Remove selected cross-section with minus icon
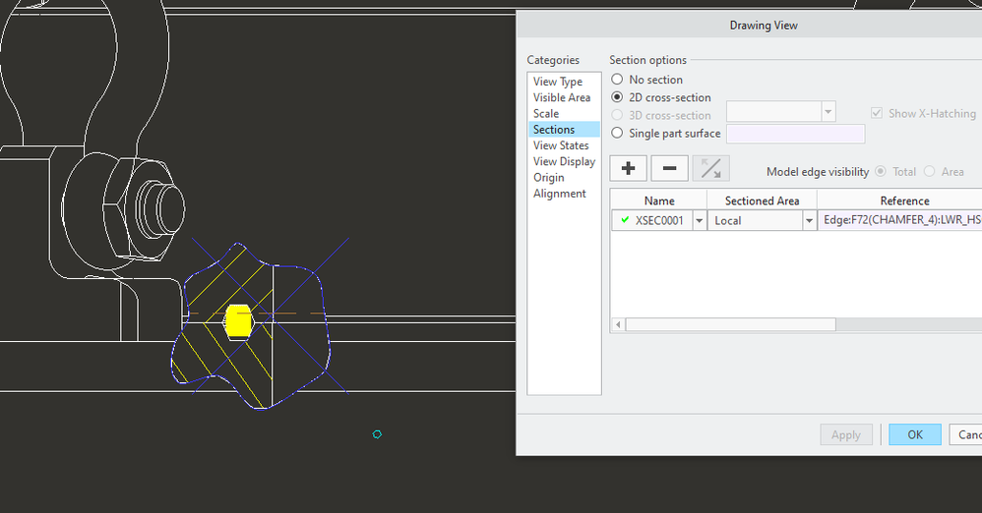Screen dimensions: 982x513 click(x=669, y=168)
